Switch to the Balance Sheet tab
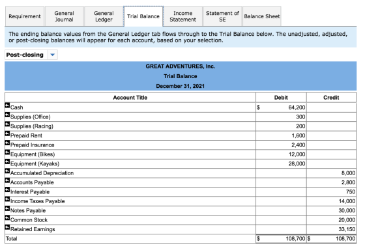Image resolution: width=365 pixels, height=252 pixels. [262, 16]
